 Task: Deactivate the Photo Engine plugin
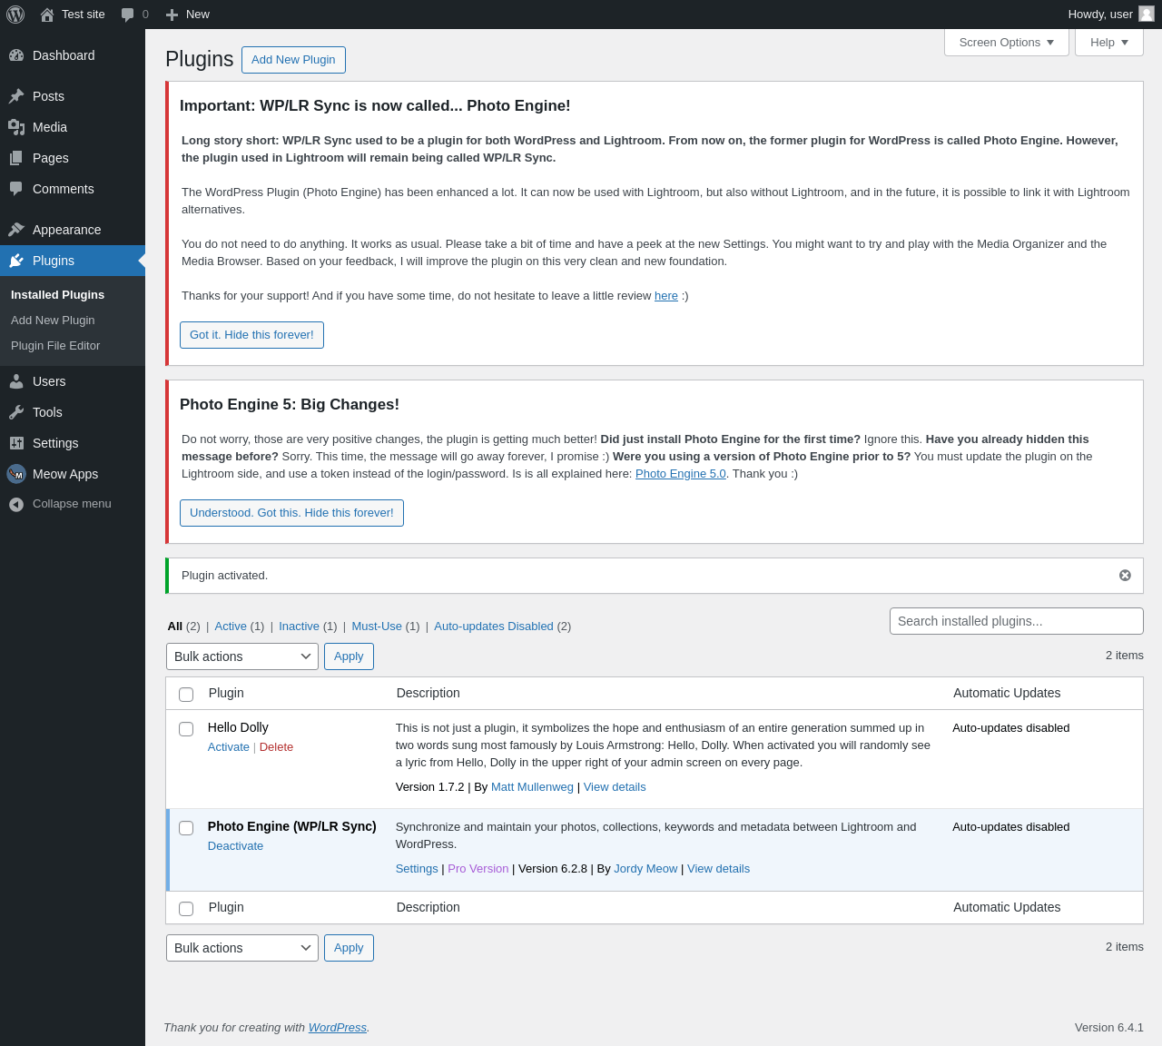(235, 846)
